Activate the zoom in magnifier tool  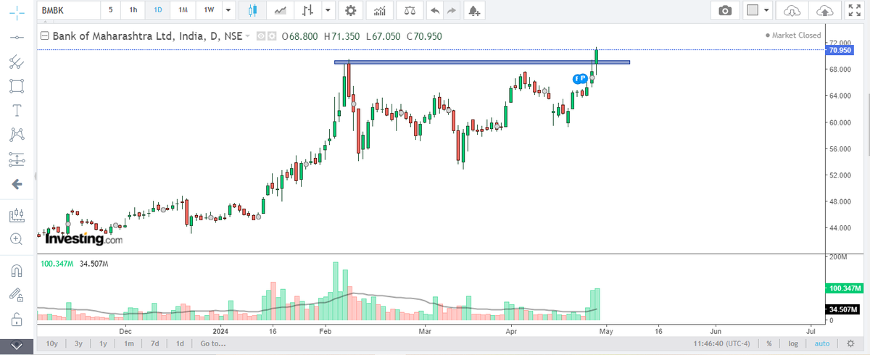(17, 238)
